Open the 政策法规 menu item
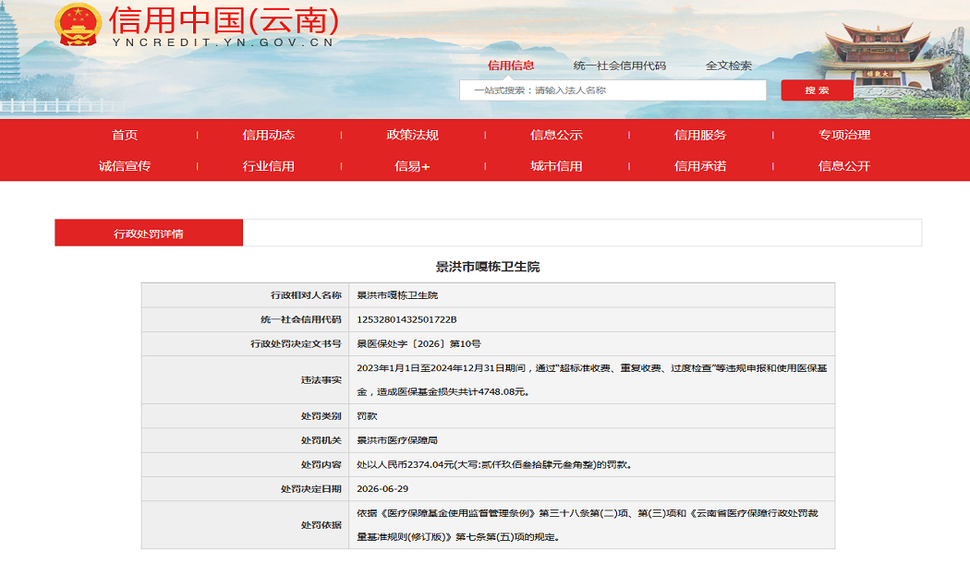 point(412,135)
